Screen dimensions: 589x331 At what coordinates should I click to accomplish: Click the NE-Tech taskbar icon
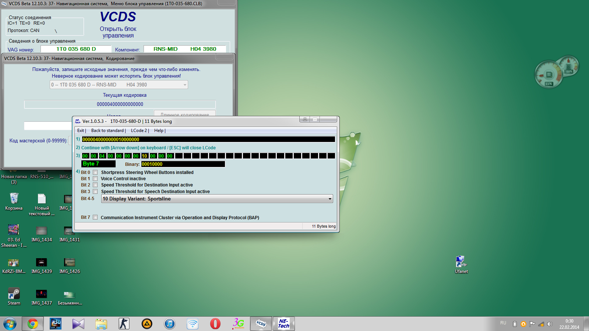[x=283, y=324]
